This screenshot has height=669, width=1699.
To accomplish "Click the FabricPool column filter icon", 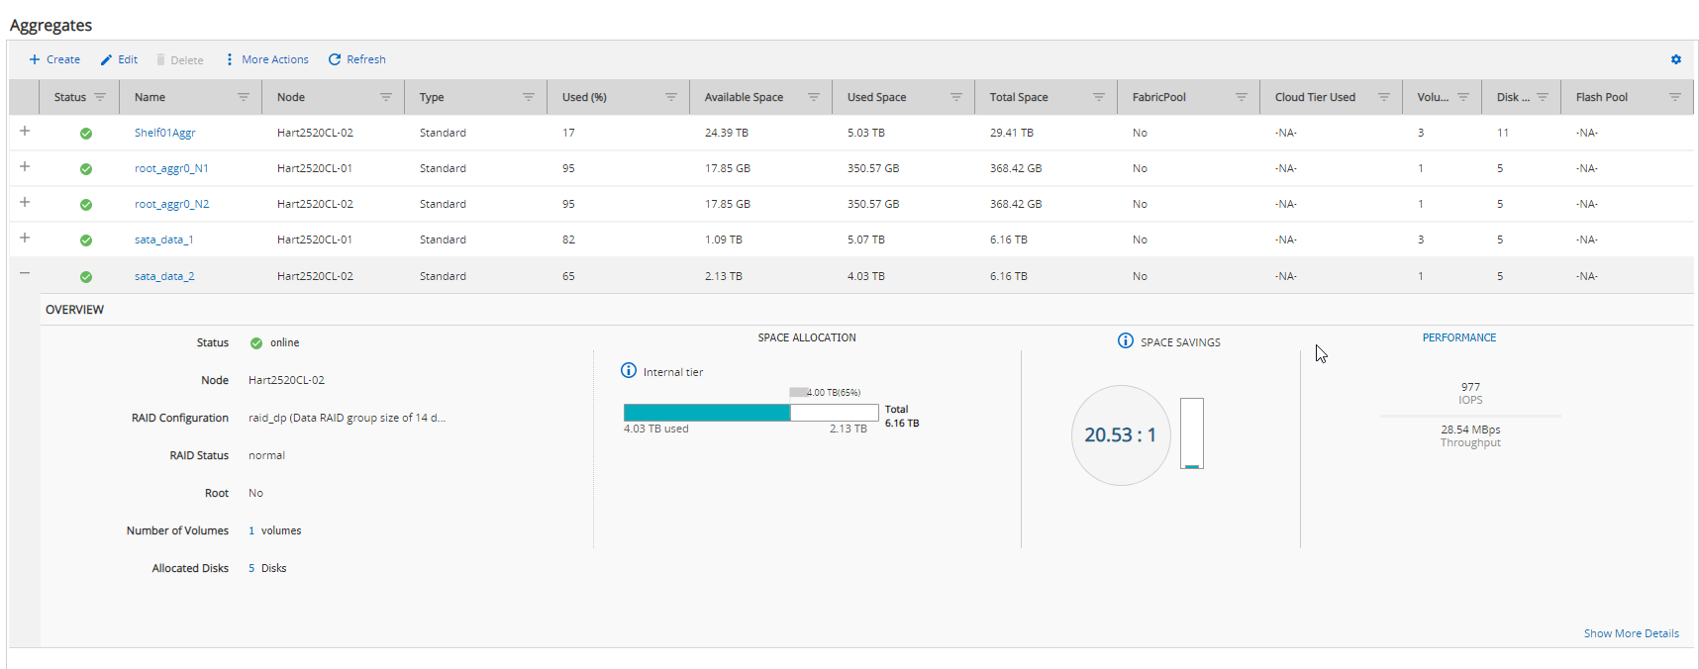I will click(1241, 97).
